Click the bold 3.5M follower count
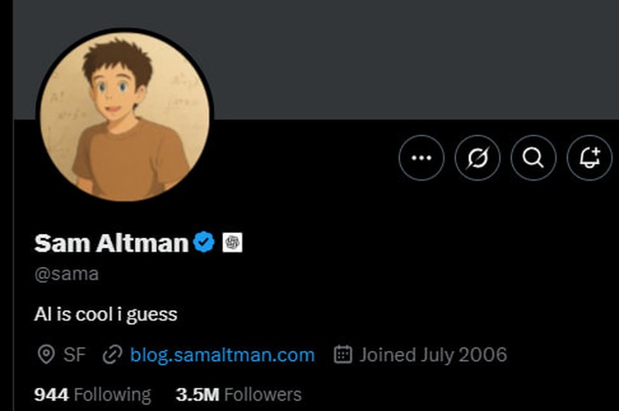619x411 pixels. click(x=198, y=394)
